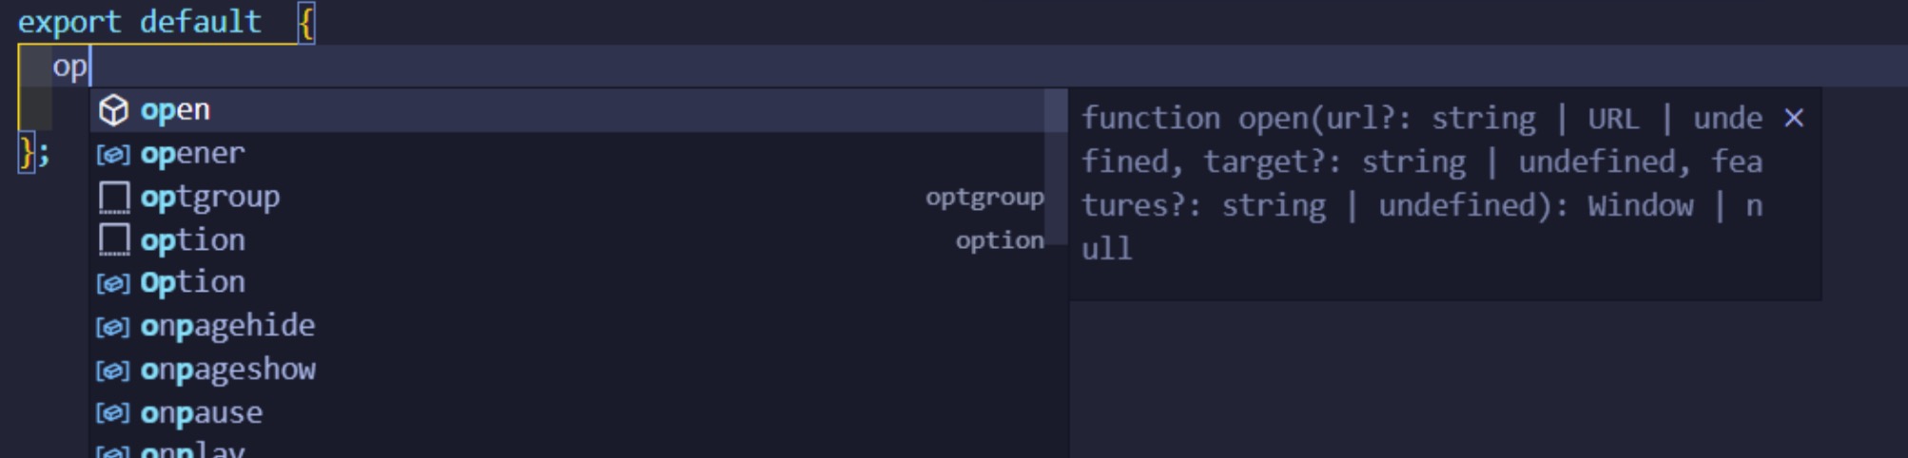Click the cube icon beside open suggestion
Viewport: 1908px width, 458px height.
coord(114,110)
